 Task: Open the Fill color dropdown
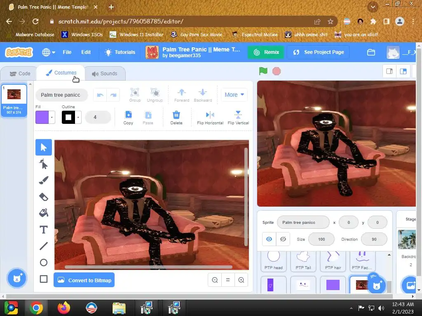(52, 117)
